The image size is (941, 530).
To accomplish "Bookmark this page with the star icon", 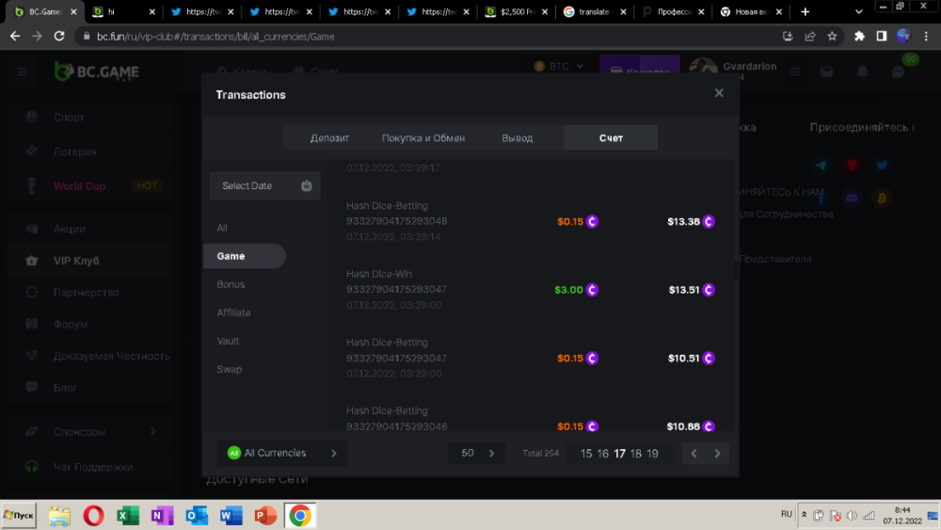I will 832,37.
